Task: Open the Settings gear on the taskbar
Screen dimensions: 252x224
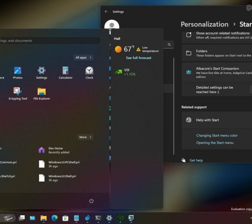Action: [x=109, y=218]
